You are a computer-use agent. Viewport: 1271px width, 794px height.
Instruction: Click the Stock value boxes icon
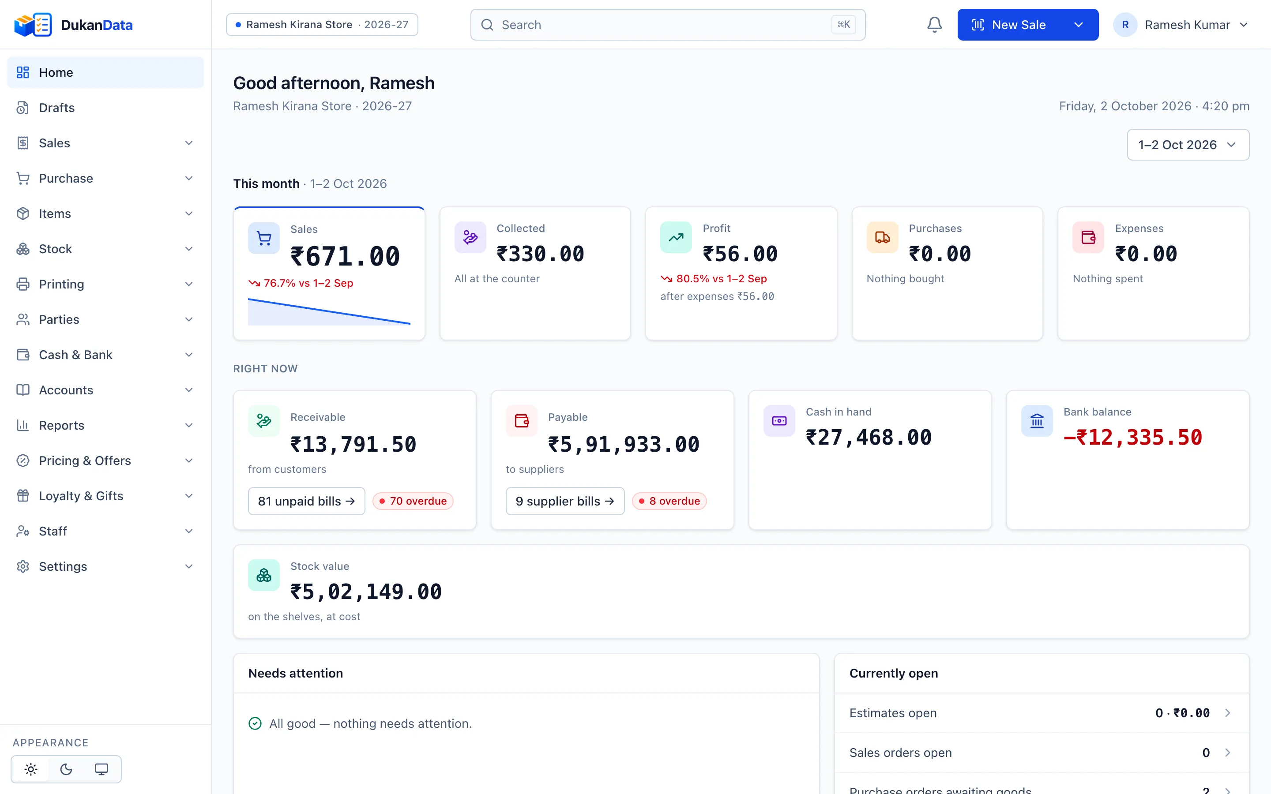tap(263, 576)
